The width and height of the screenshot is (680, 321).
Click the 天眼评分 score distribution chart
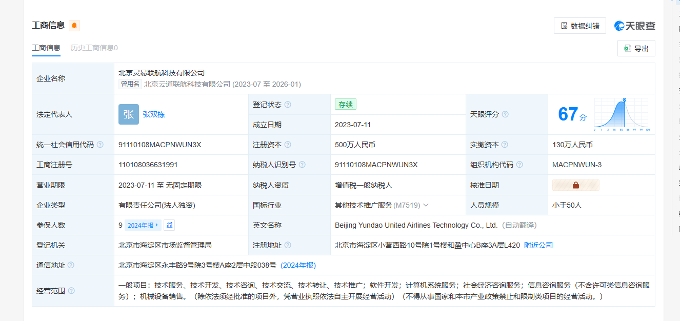(622, 114)
